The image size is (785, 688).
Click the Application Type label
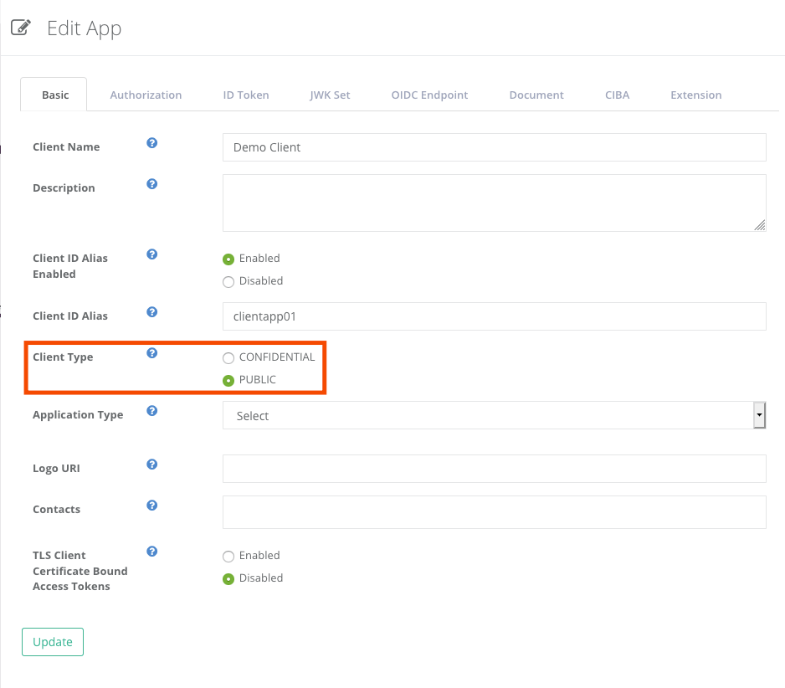point(78,415)
